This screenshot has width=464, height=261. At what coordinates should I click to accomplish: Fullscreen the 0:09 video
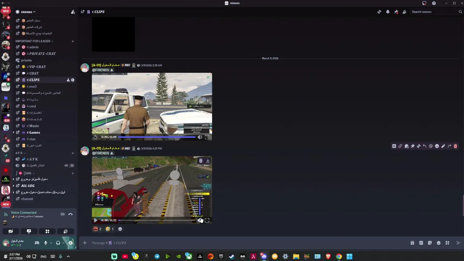[x=207, y=137]
